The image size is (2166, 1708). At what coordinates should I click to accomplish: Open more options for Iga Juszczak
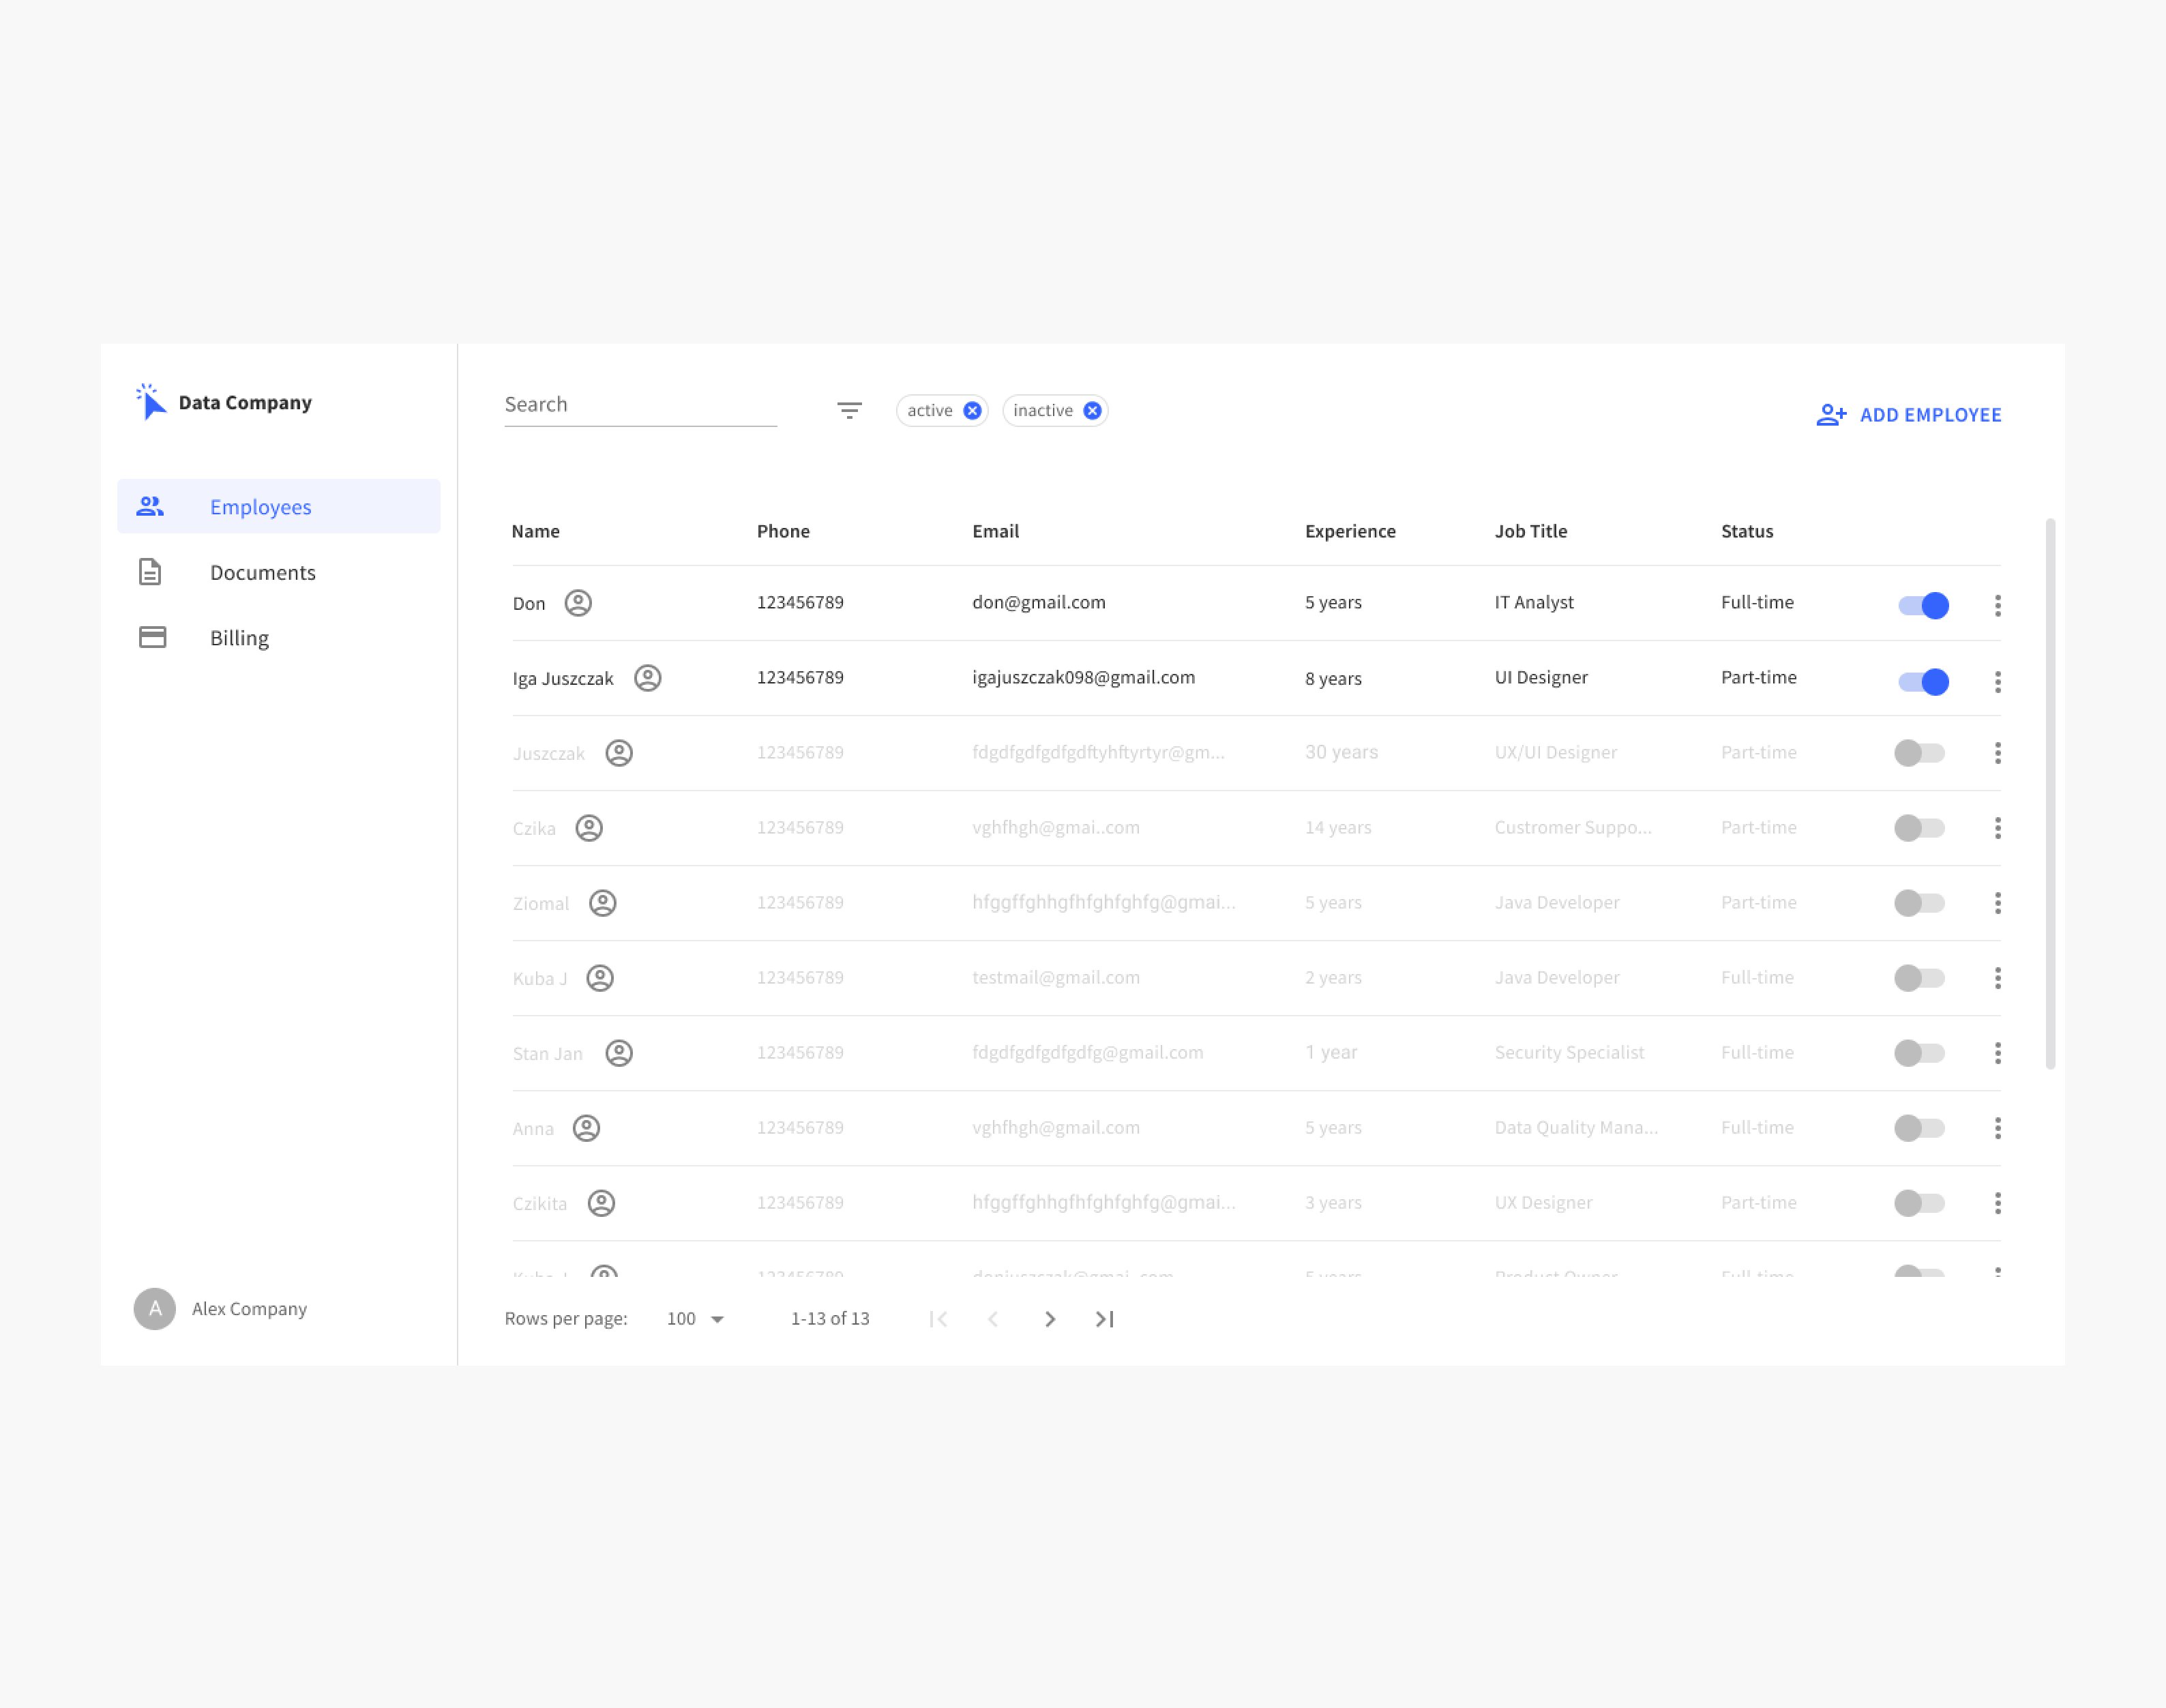pyautogui.click(x=1997, y=681)
